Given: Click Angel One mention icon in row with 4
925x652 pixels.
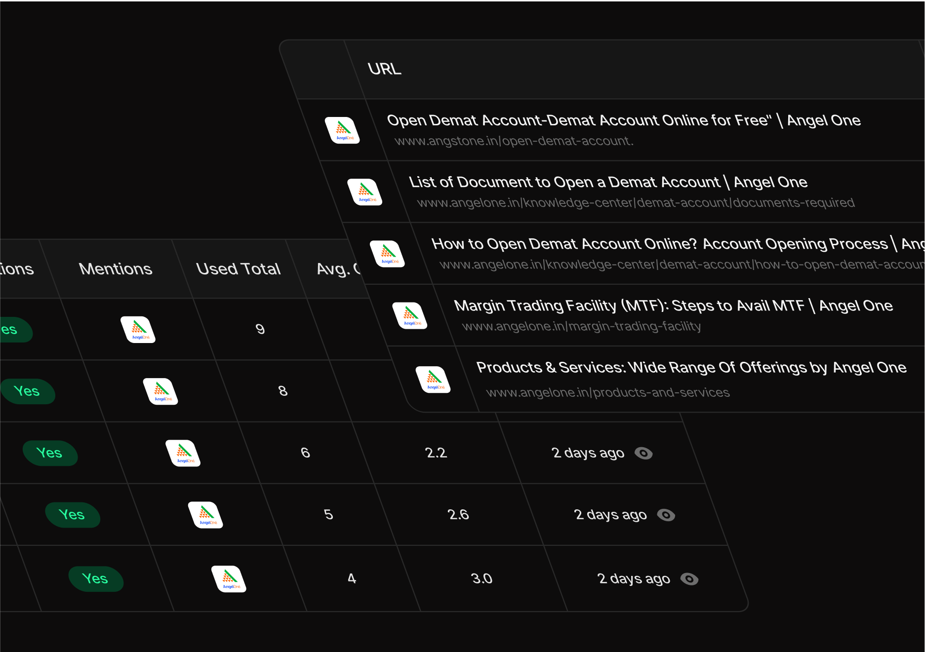Looking at the screenshot, I should [229, 579].
